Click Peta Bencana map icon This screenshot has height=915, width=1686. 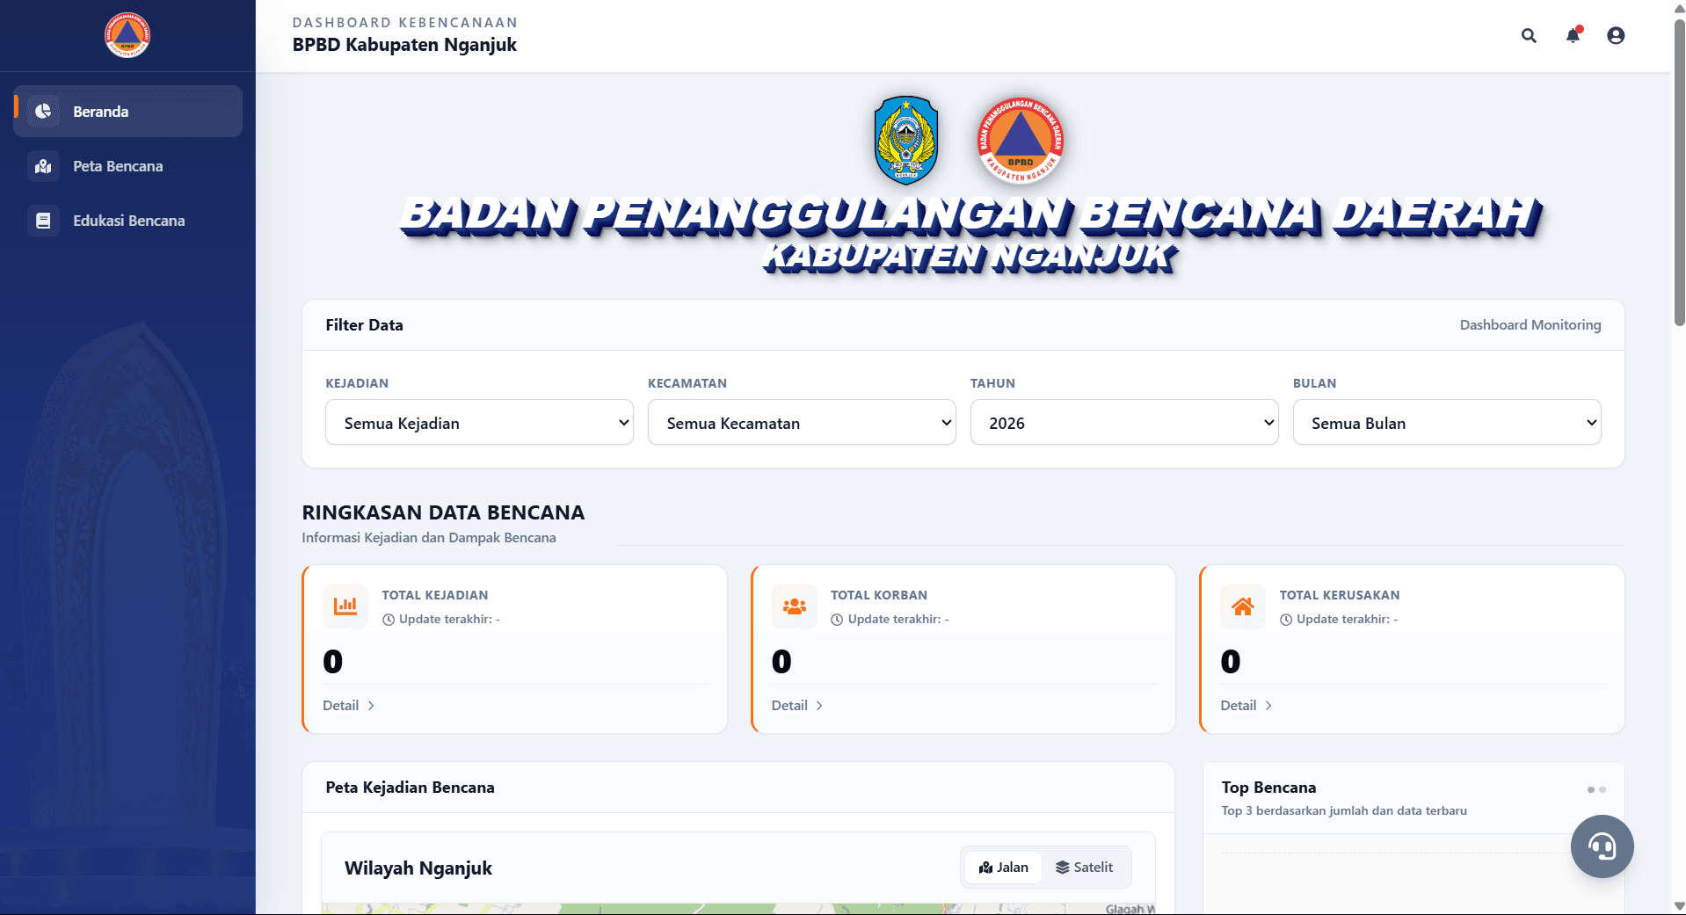click(43, 166)
